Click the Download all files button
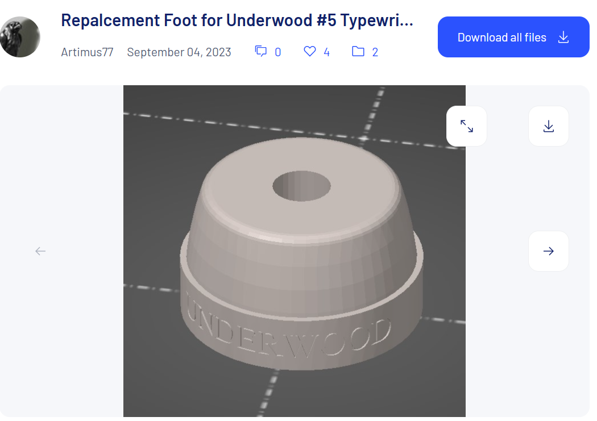597x421 pixels. (513, 37)
